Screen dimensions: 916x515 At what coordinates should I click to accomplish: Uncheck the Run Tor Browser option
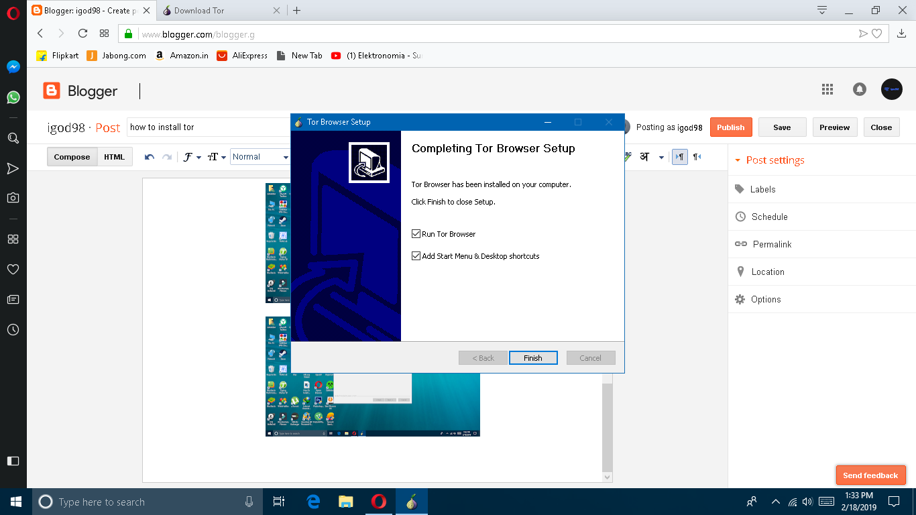click(416, 233)
